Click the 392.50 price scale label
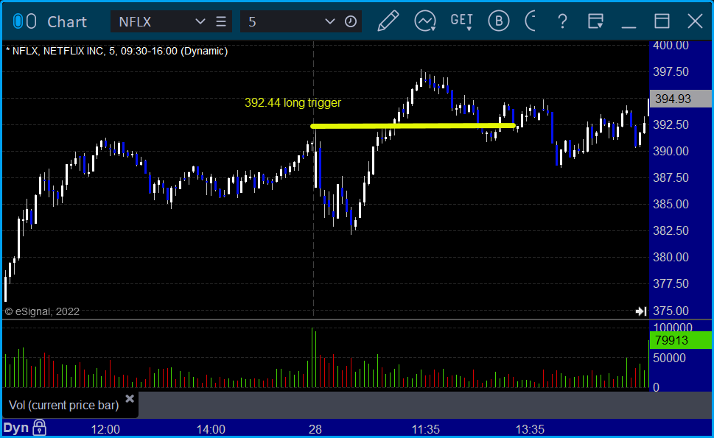Image resolution: width=714 pixels, height=438 pixels. (x=671, y=124)
